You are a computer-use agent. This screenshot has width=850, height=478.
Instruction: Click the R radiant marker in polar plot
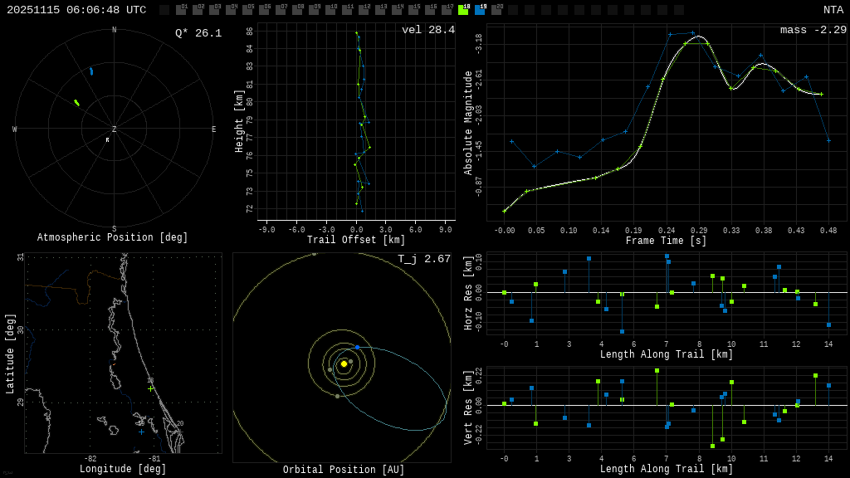click(107, 140)
